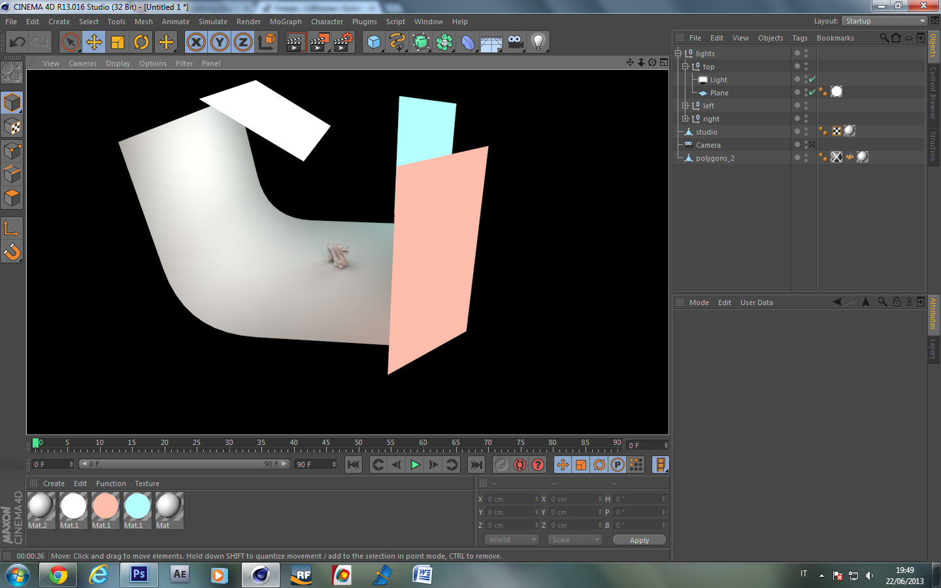Toggle visibility dots for Camera object
941x588 pixels.
(805, 145)
